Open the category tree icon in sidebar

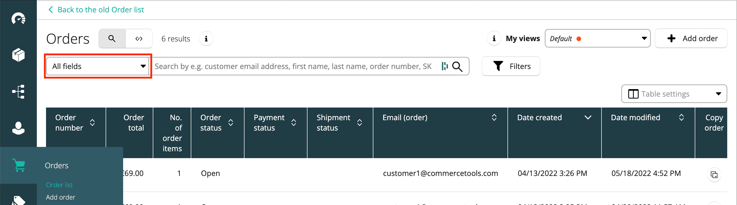pyautogui.click(x=18, y=92)
